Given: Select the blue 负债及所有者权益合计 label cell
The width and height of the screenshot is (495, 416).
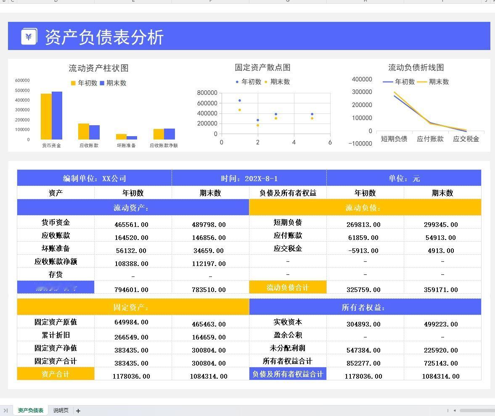Looking at the screenshot, I should (x=288, y=374).
